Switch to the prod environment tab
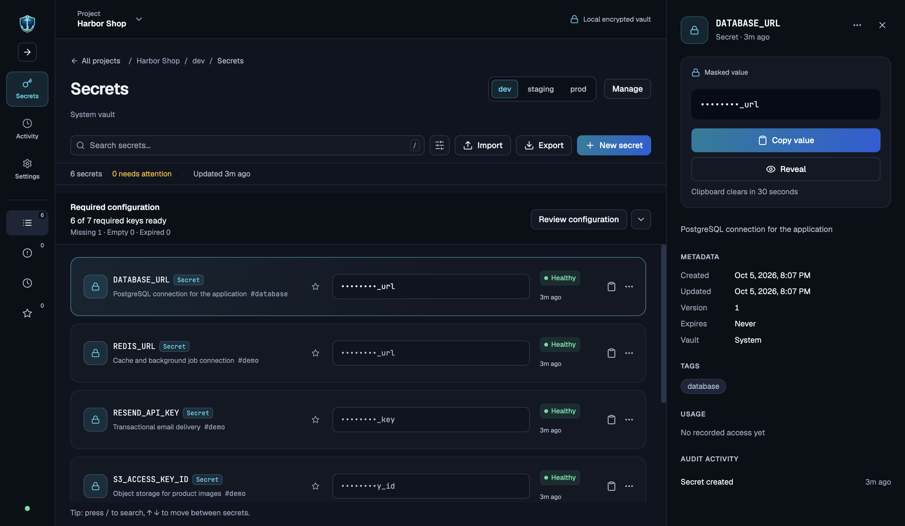Viewport: 905px width, 526px height. (578, 89)
